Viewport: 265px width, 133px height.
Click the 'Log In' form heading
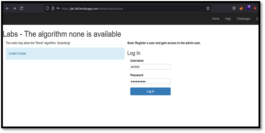(134, 53)
